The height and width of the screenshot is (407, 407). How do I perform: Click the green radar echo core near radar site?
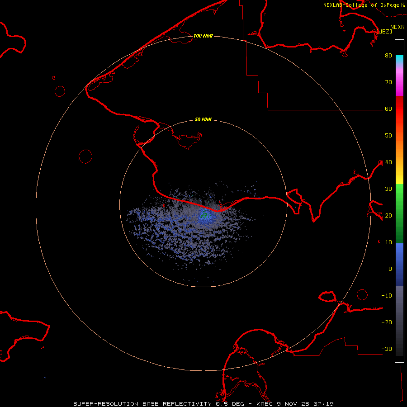(x=204, y=215)
